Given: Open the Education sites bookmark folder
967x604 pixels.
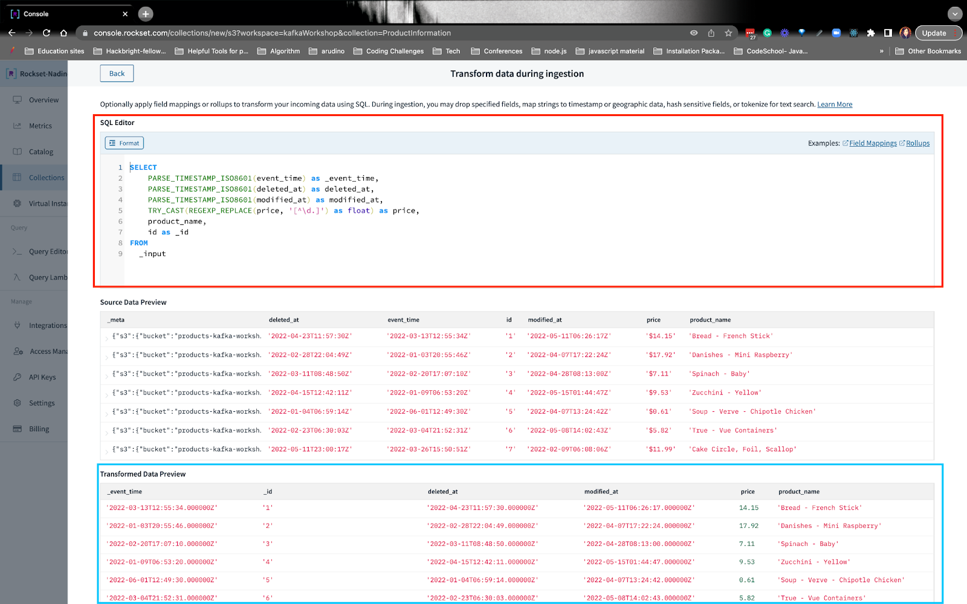Looking at the screenshot, I should coord(54,51).
